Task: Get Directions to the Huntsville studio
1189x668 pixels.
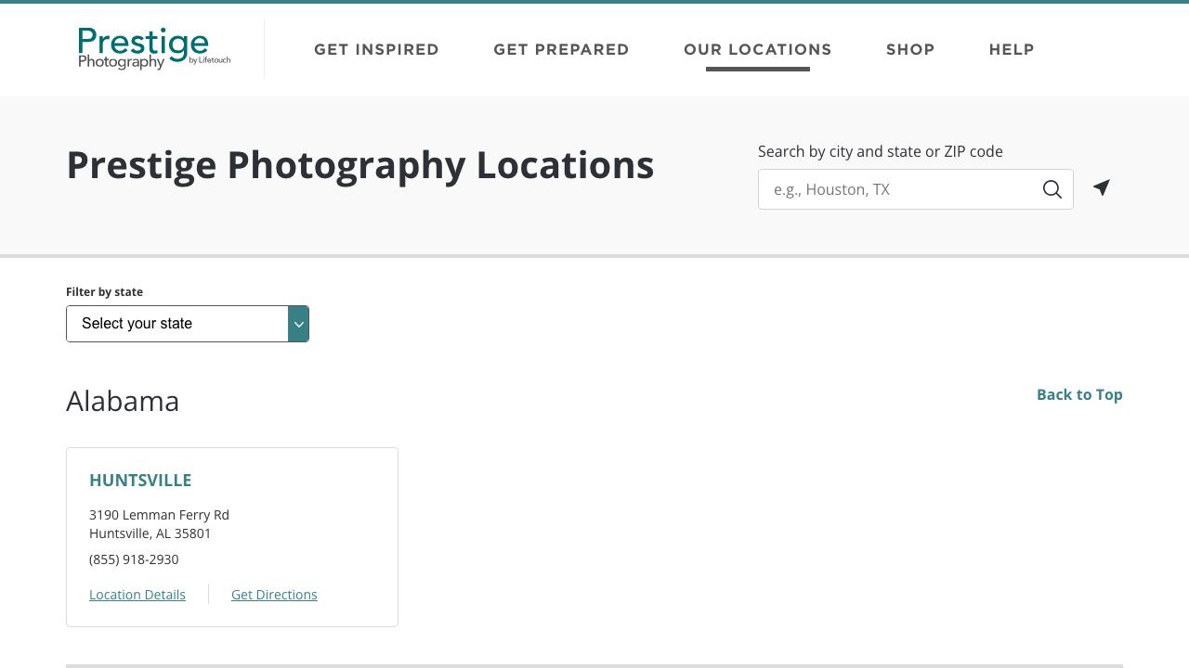Action: (x=274, y=595)
